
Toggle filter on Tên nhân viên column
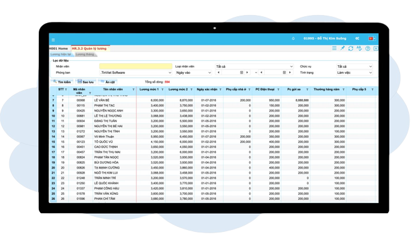point(133,90)
